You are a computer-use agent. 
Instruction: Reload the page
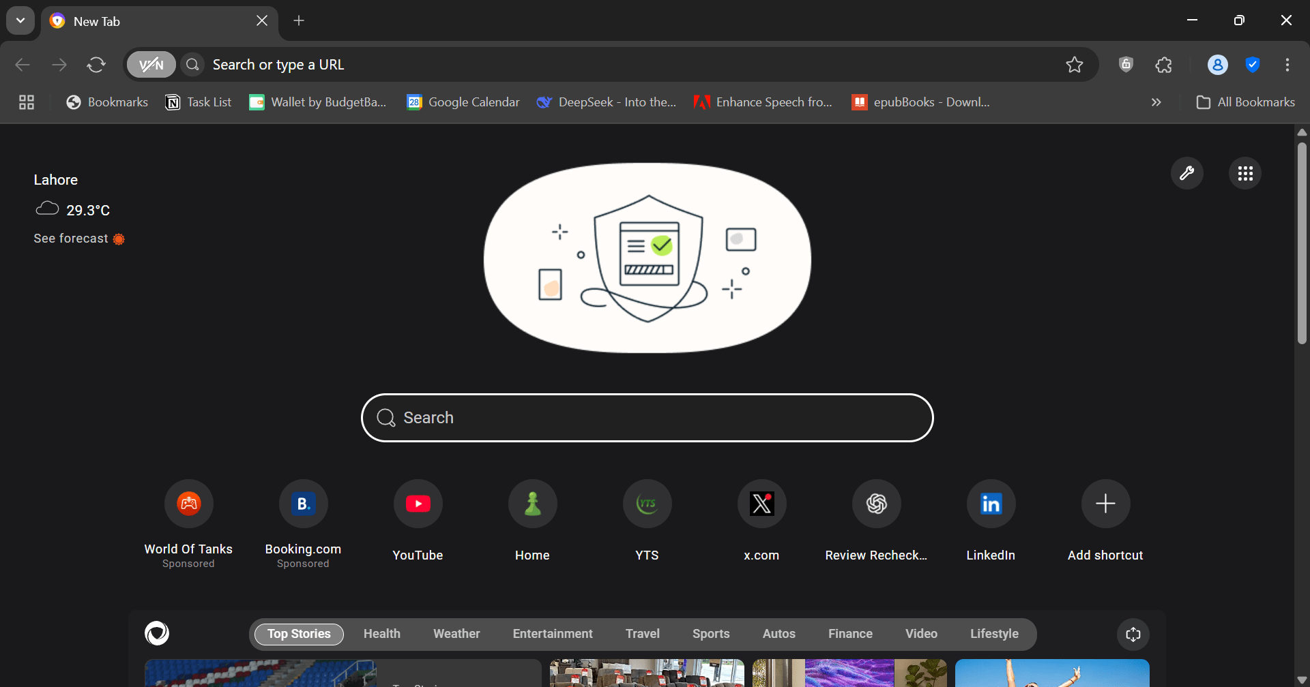[96, 65]
